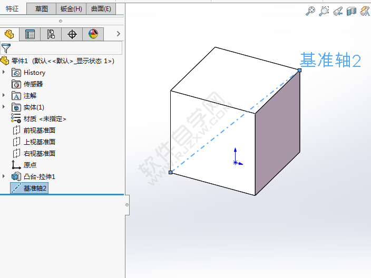Click the origin triad in the viewport
Screen dimensions: 371x278
coord(238,157)
